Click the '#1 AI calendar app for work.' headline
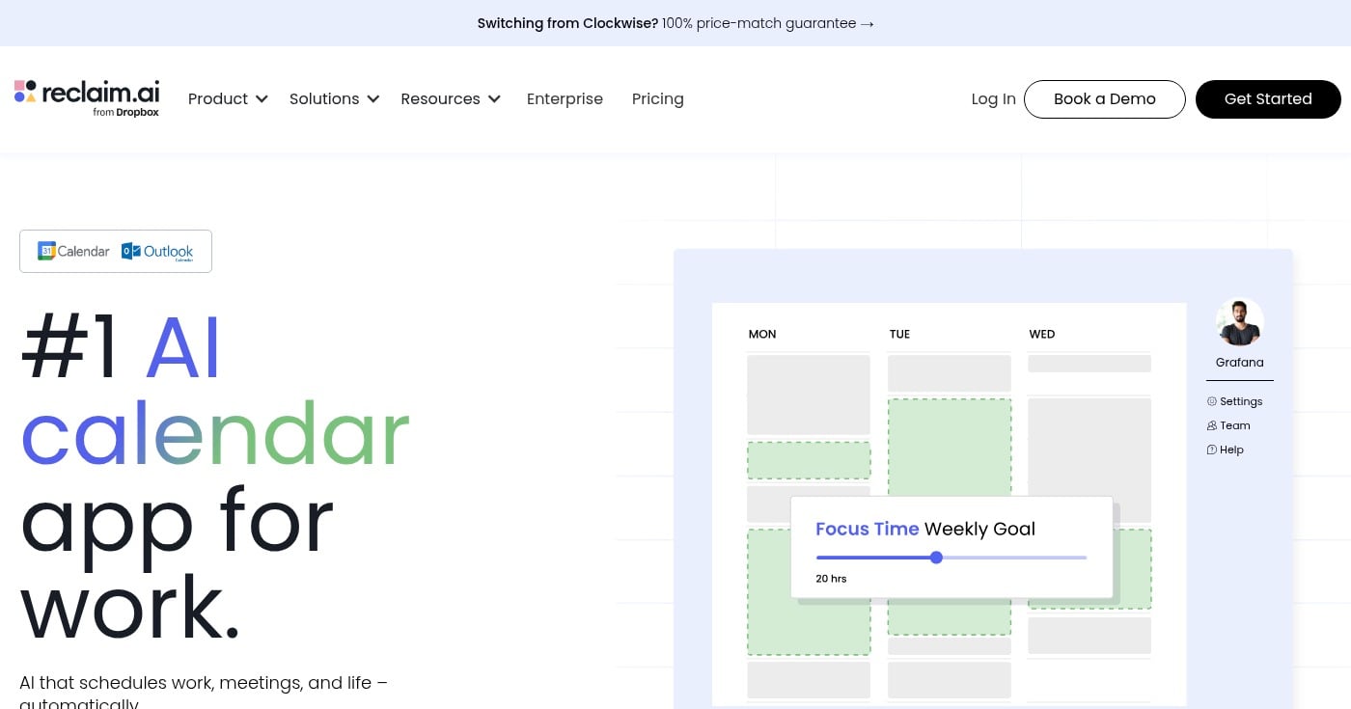This screenshot has height=709, width=1351. tap(215, 477)
